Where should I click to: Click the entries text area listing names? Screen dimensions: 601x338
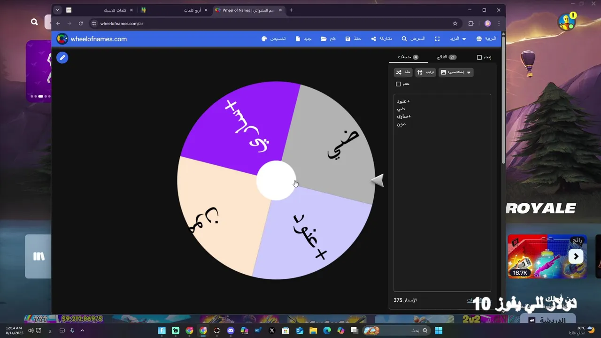click(x=442, y=192)
